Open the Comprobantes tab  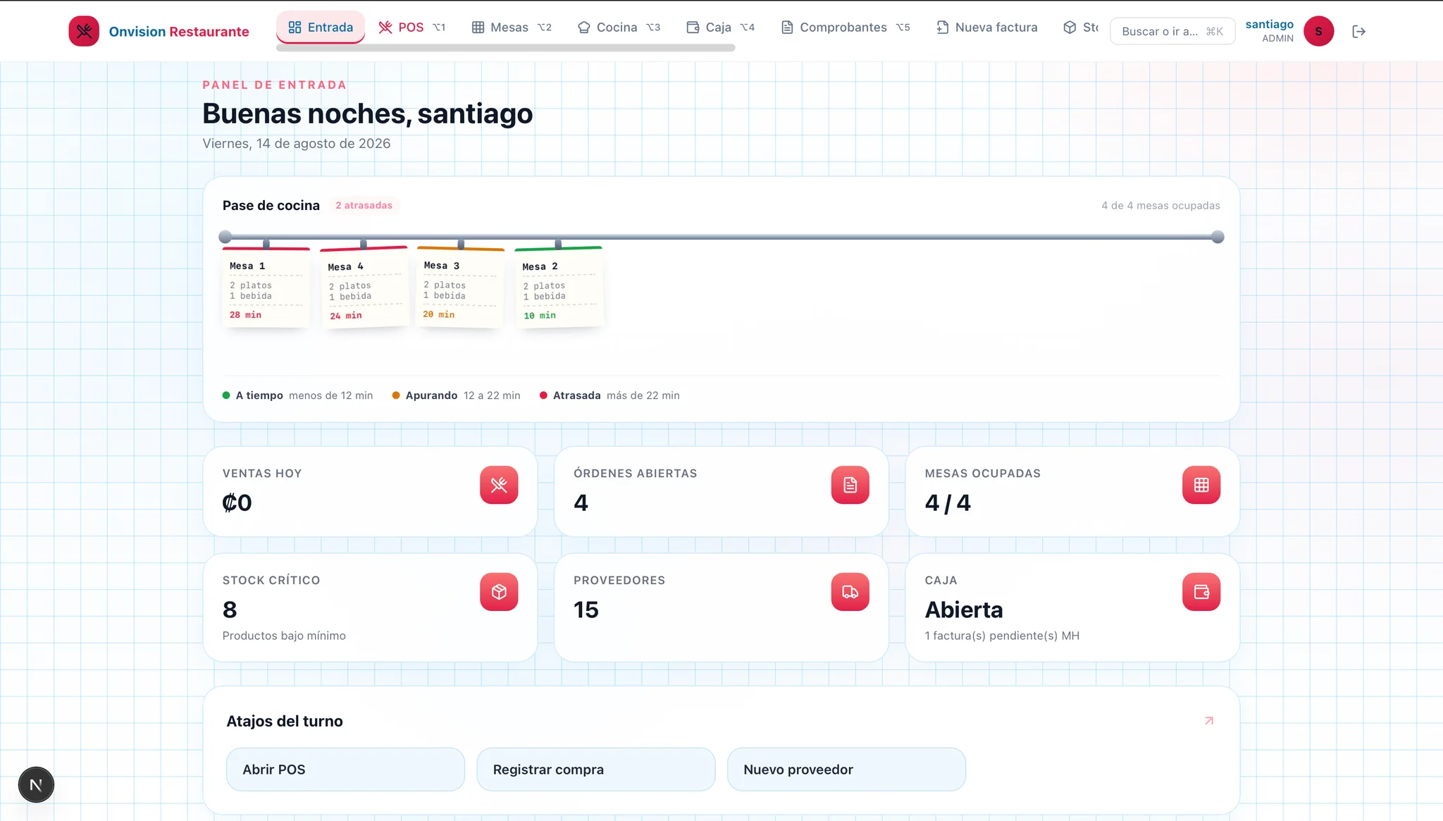846,27
